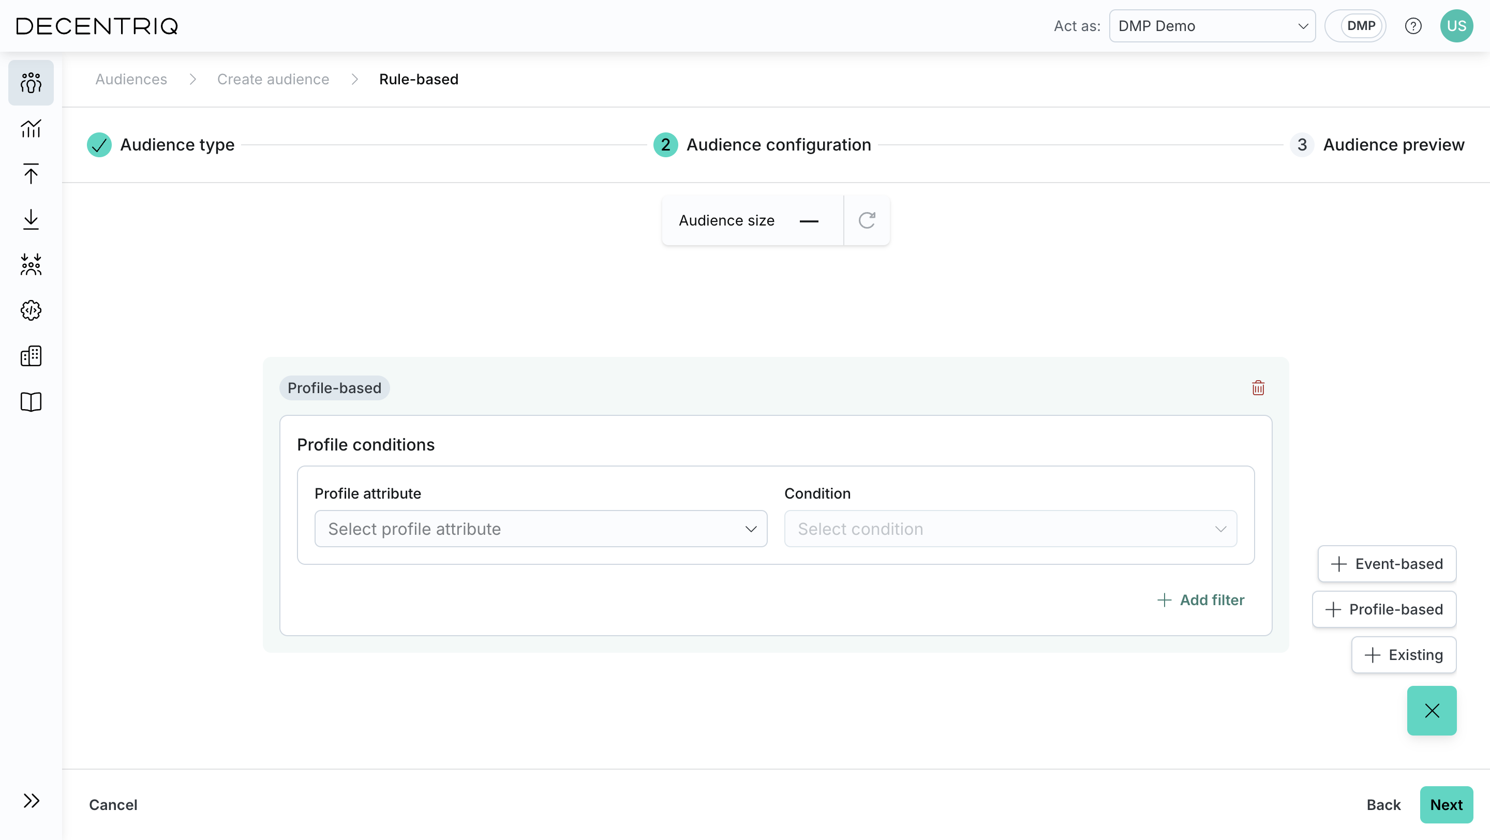Go to Audiences breadcrumb
This screenshot has width=1490, height=840.
coord(131,79)
